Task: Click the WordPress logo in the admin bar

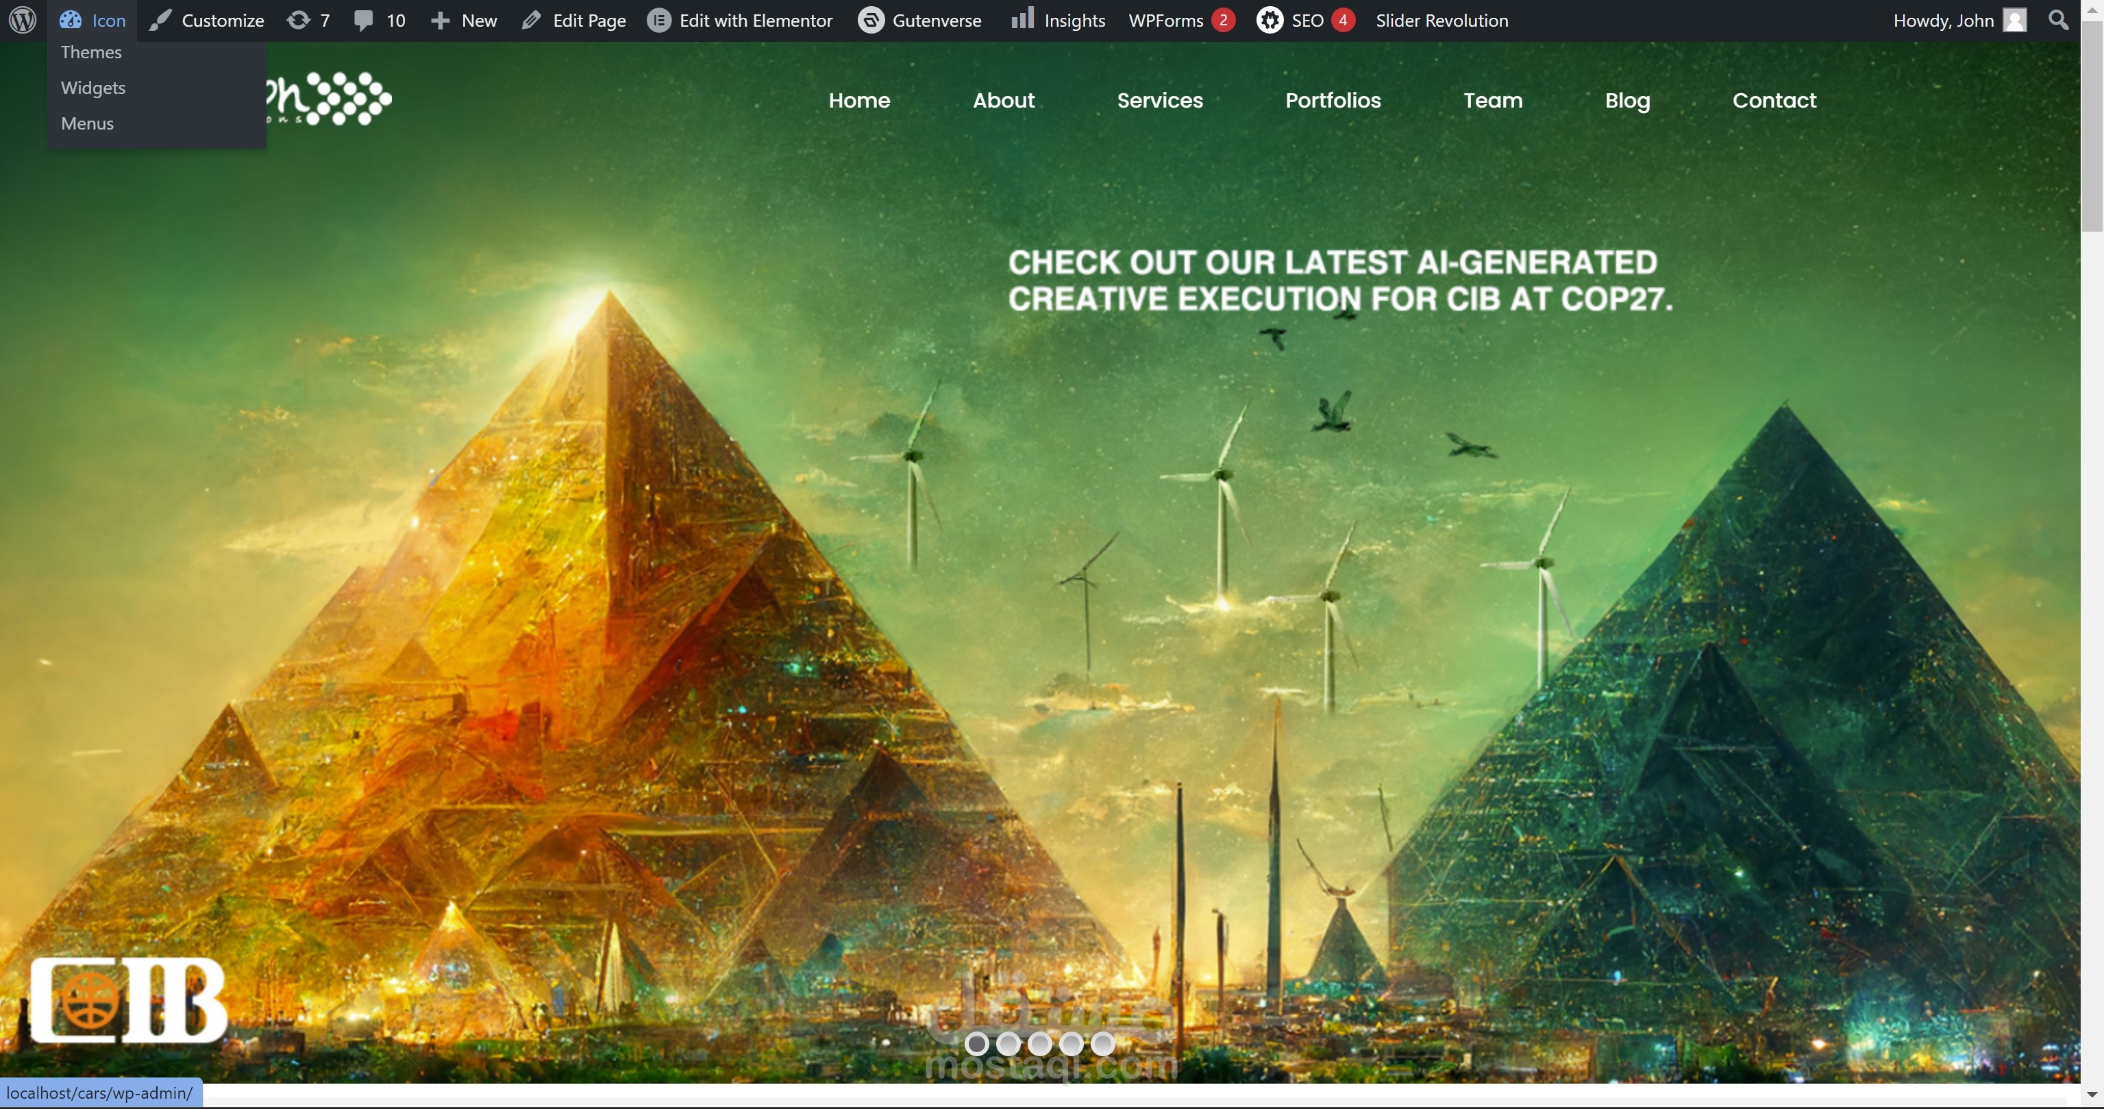Action: tap(22, 21)
